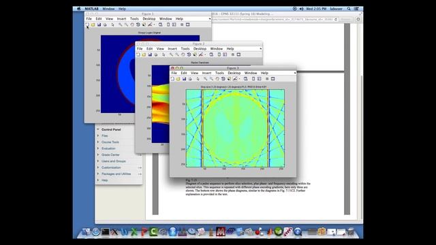Click arrow icon beside Customization row
The height and width of the screenshot is (245, 436).
click(x=140, y=168)
